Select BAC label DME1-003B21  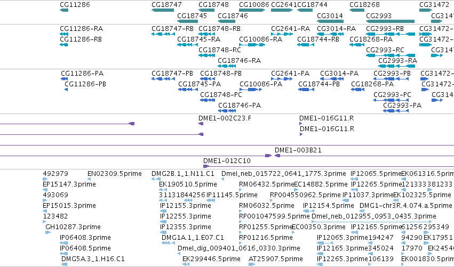coord(298,150)
